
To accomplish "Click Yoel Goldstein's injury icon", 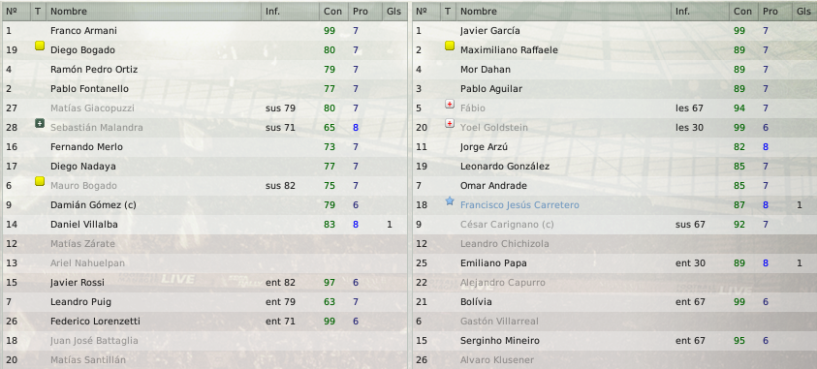I will click(x=450, y=123).
